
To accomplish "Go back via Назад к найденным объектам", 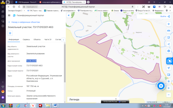I will [24, 22].
